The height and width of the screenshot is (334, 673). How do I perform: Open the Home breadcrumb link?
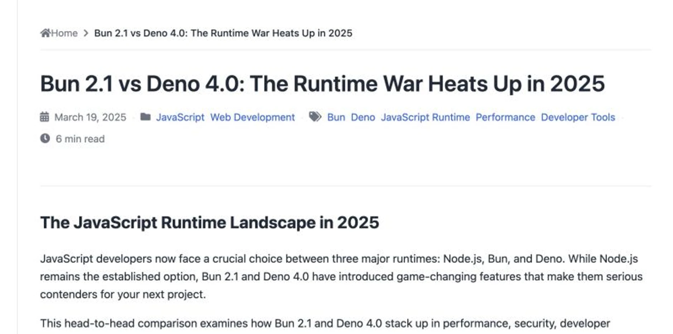click(64, 33)
